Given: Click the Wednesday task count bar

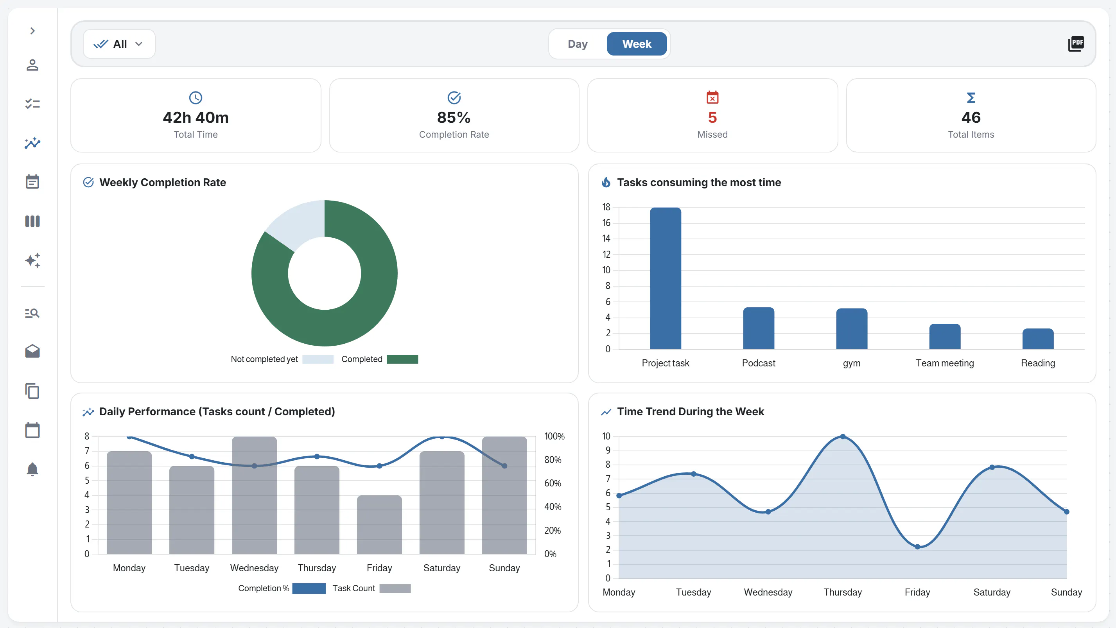Looking at the screenshot, I should tap(254, 495).
